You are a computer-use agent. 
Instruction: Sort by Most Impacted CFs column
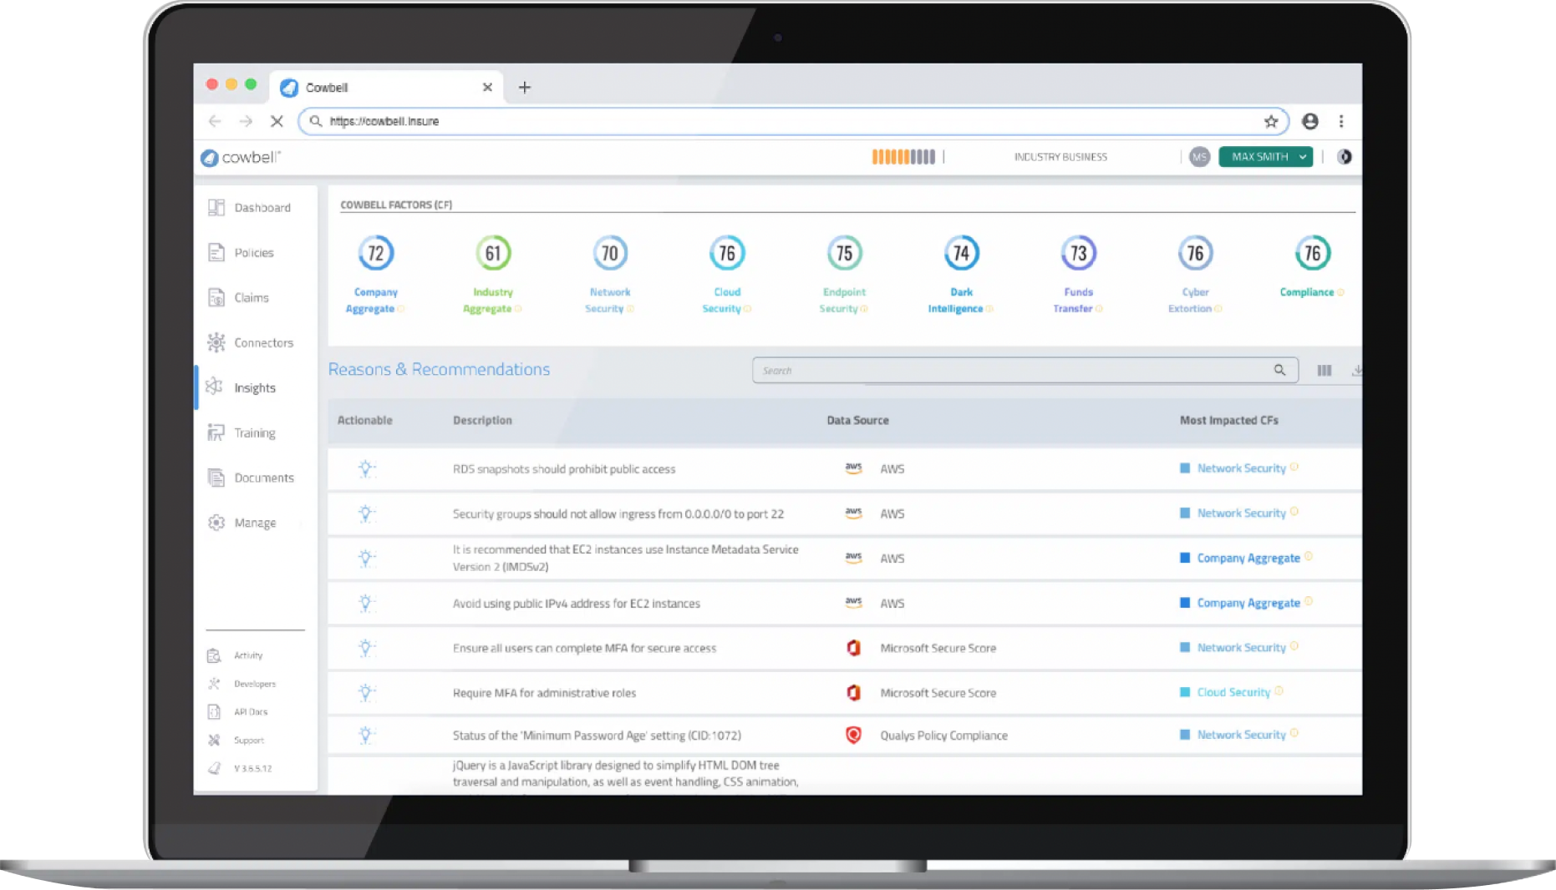tap(1228, 420)
